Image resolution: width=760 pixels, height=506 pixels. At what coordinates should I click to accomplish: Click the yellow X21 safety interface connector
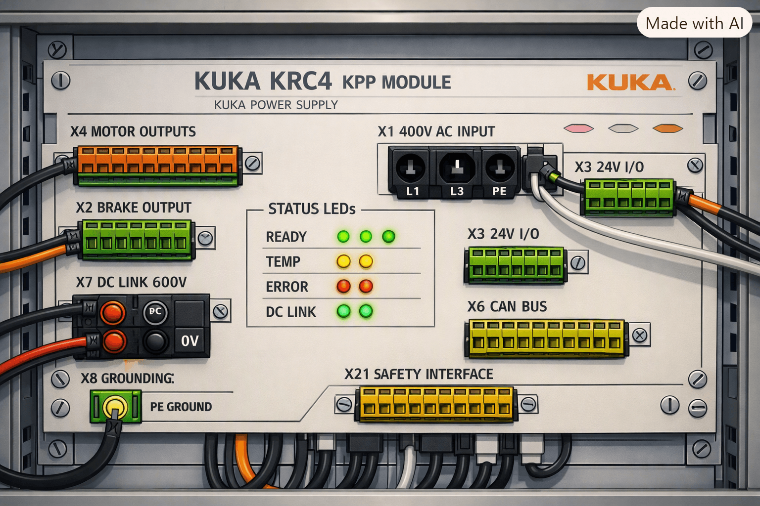point(435,404)
